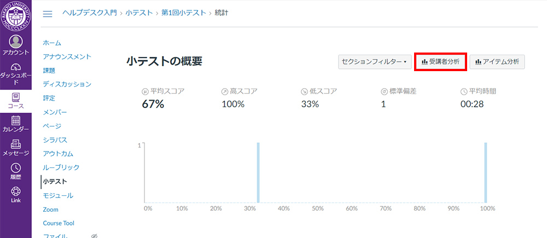547x238 pixels.
Task: Open 受講者分析 student analysis
Action: (x=440, y=62)
